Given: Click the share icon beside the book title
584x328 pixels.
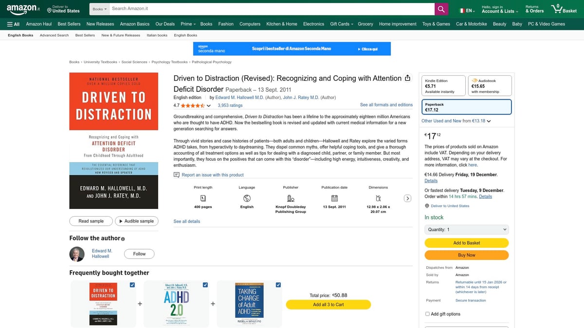Looking at the screenshot, I should pos(408,78).
